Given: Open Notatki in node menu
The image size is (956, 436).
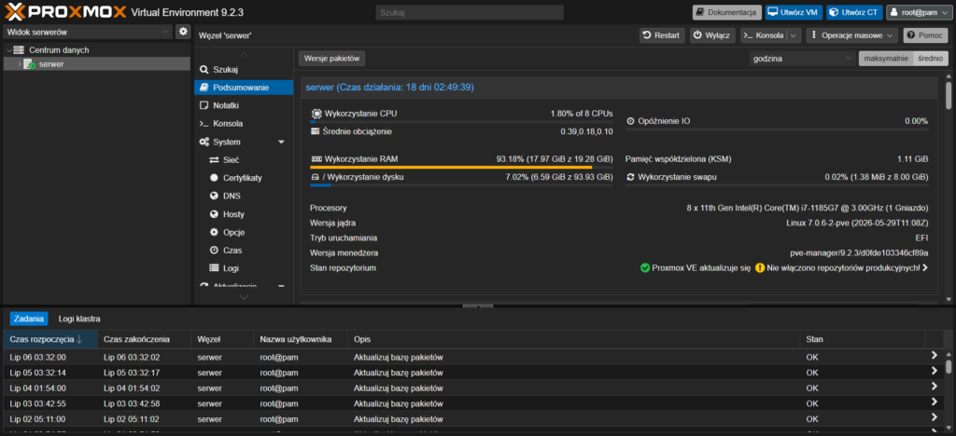Looking at the screenshot, I should point(244,105).
